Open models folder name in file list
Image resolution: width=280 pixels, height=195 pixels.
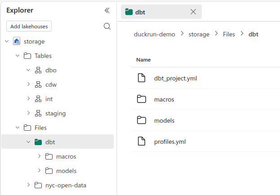[x=164, y=120]
